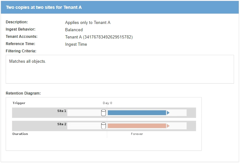The image size is (240, 163).
Task: Click the Duration label in the diagram
Action: click(x=20, y=134)
